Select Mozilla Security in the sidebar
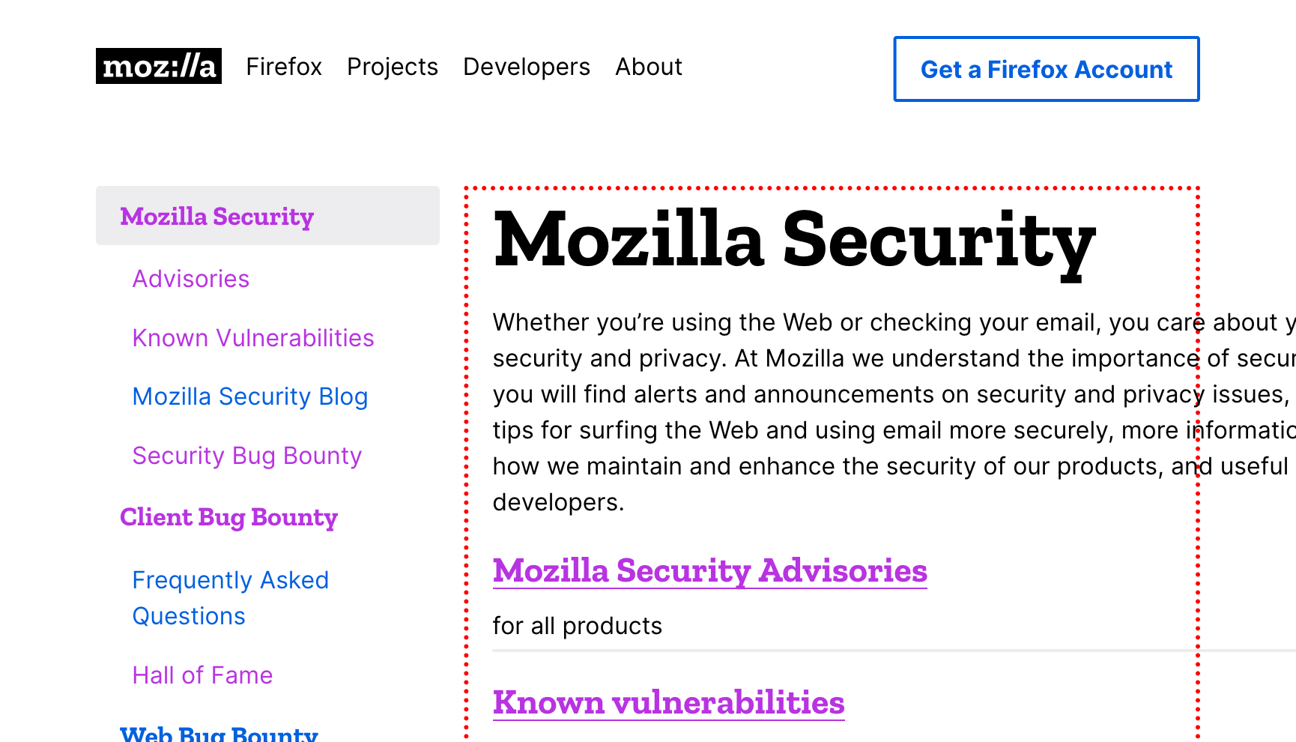 (217, 217)
